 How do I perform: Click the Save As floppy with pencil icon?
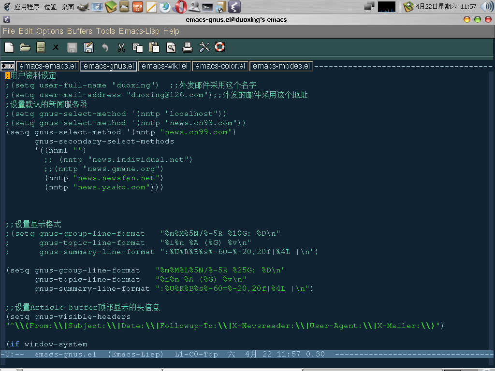pos(89,47)
